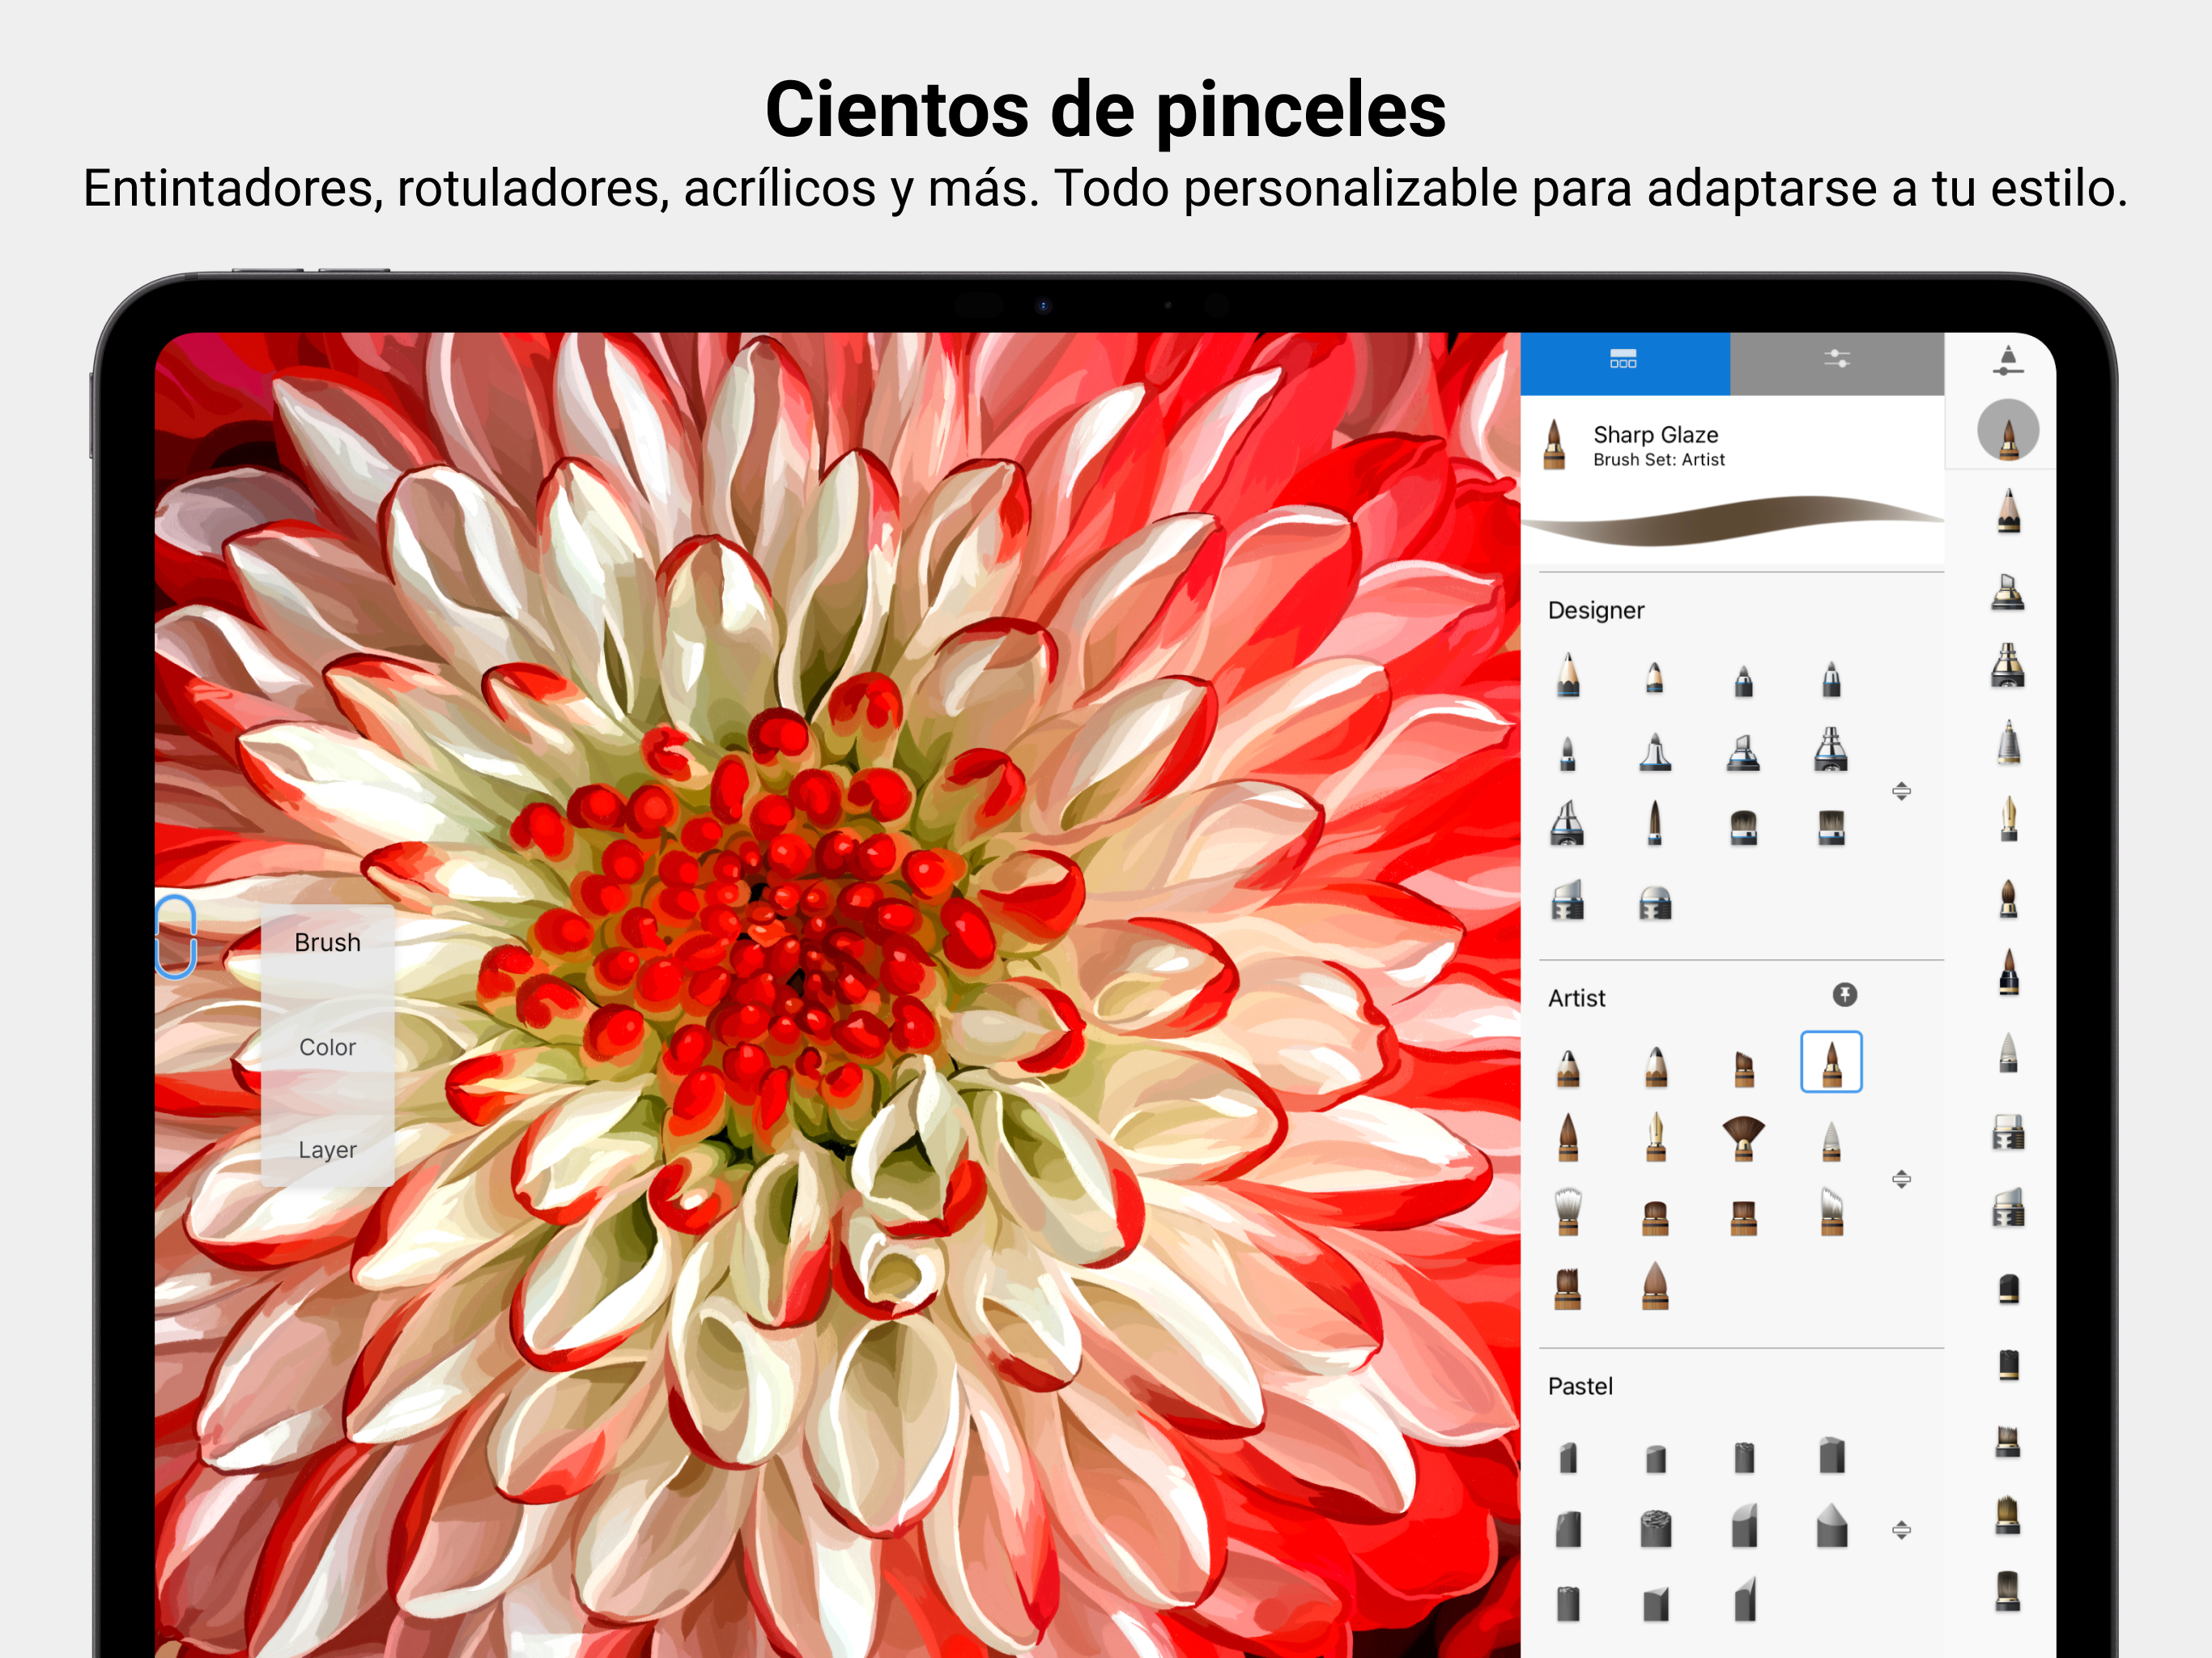The width and height of the screenshot is (2212, 1658).
Task: Select the round-top bristle brush in Designer
Action: [x=1743, y=828]
